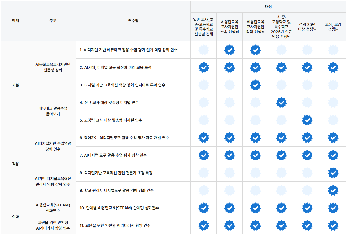Click course 10 checkmark under 교사지원단 리더 선생님
The height and width of the screenshot is (235, 347).
[255, 208]
